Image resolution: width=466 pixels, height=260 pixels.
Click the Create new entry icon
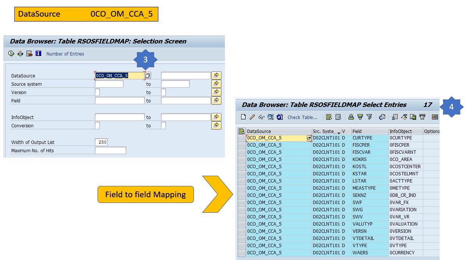(243, 117)
